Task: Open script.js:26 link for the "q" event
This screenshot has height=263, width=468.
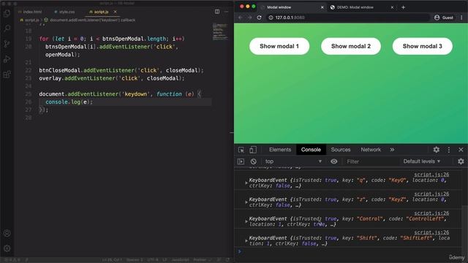Action: point(431,175)
